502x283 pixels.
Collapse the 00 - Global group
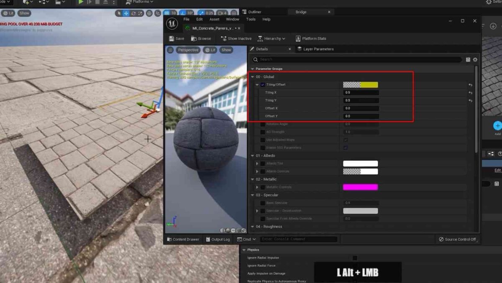tap(252, 76)
